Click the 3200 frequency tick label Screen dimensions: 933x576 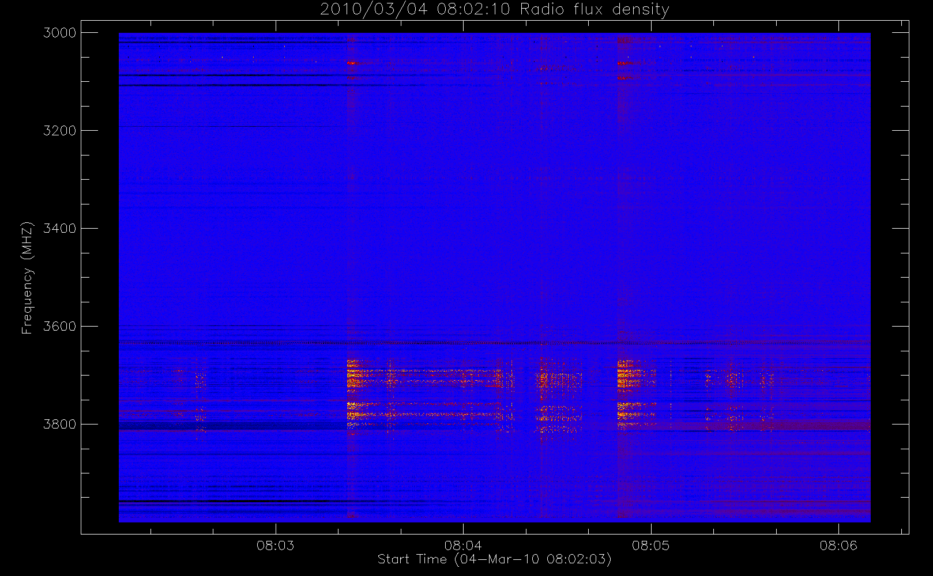point(60,131)
